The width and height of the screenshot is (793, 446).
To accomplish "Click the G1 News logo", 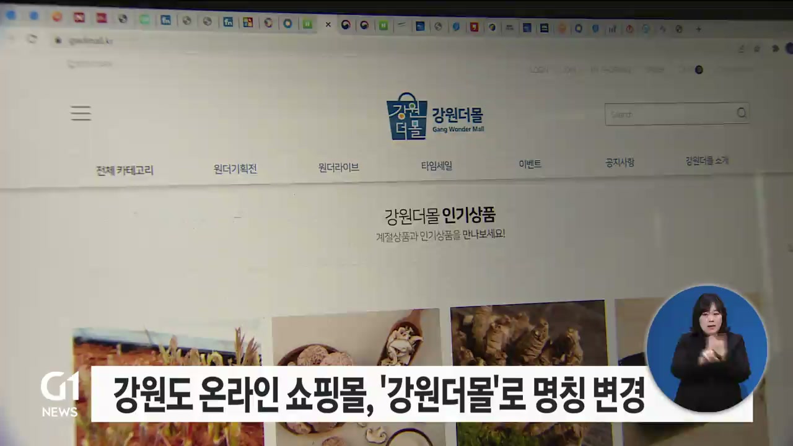I will pyautogui.click(x=60, y=394).
